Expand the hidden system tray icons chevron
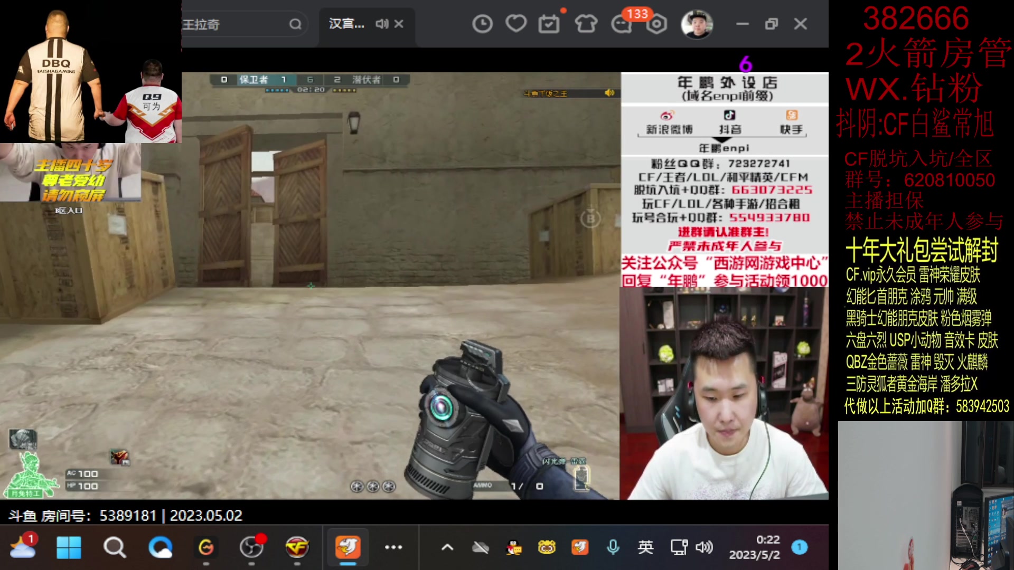Image resolution: width=1014 pixels, height=570 pixels. point(447,547)
